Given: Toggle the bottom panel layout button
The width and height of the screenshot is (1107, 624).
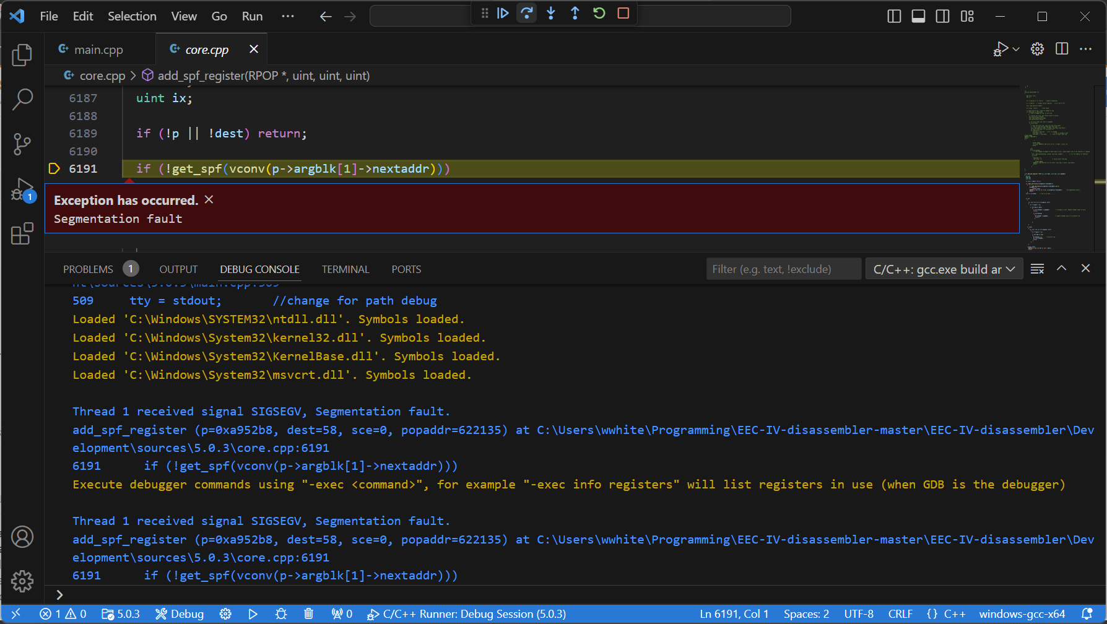Looking at the screenshot, I should point(918,17).
